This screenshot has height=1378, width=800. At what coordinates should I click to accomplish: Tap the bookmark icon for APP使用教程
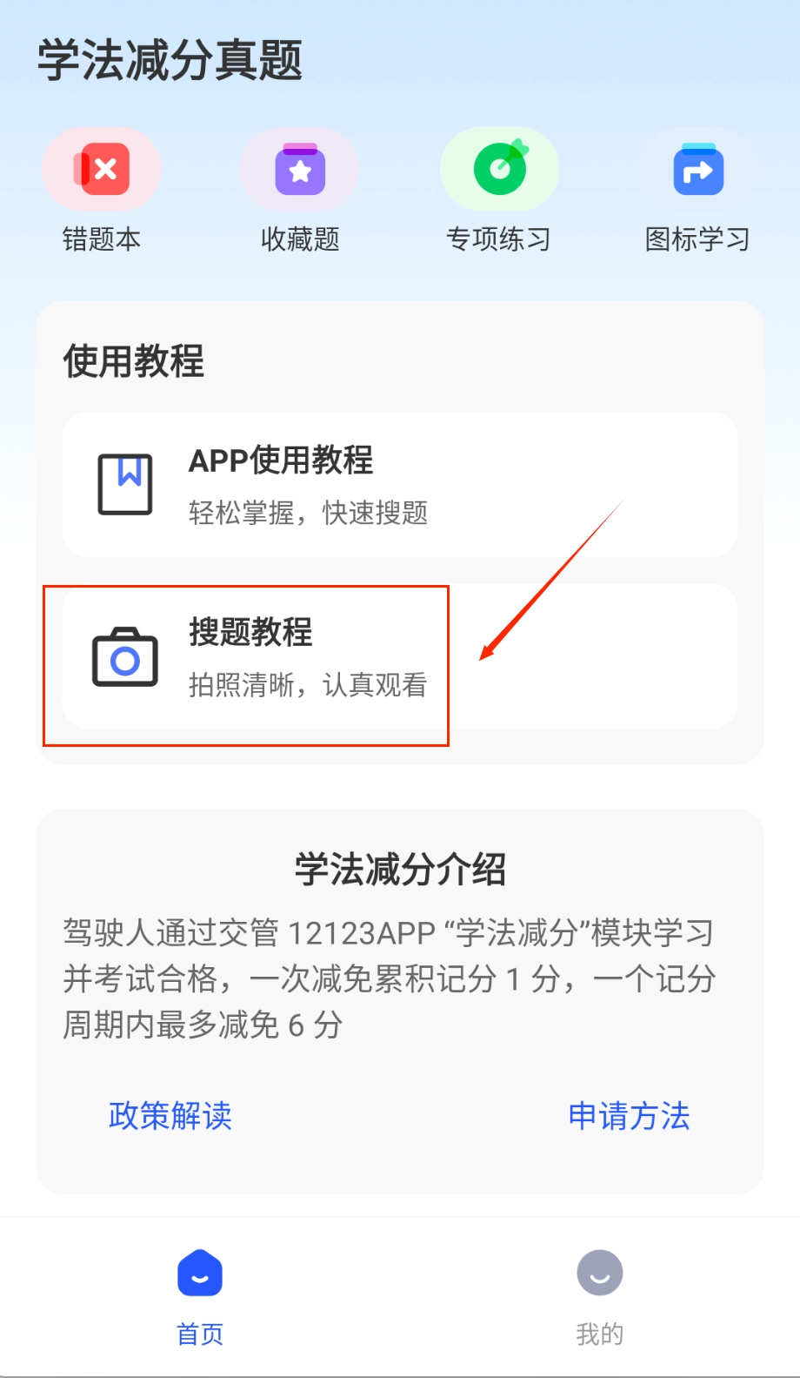[x=125, y=484]
